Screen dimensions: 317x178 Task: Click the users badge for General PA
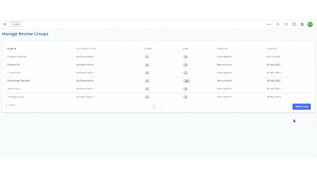coord(147,65)
